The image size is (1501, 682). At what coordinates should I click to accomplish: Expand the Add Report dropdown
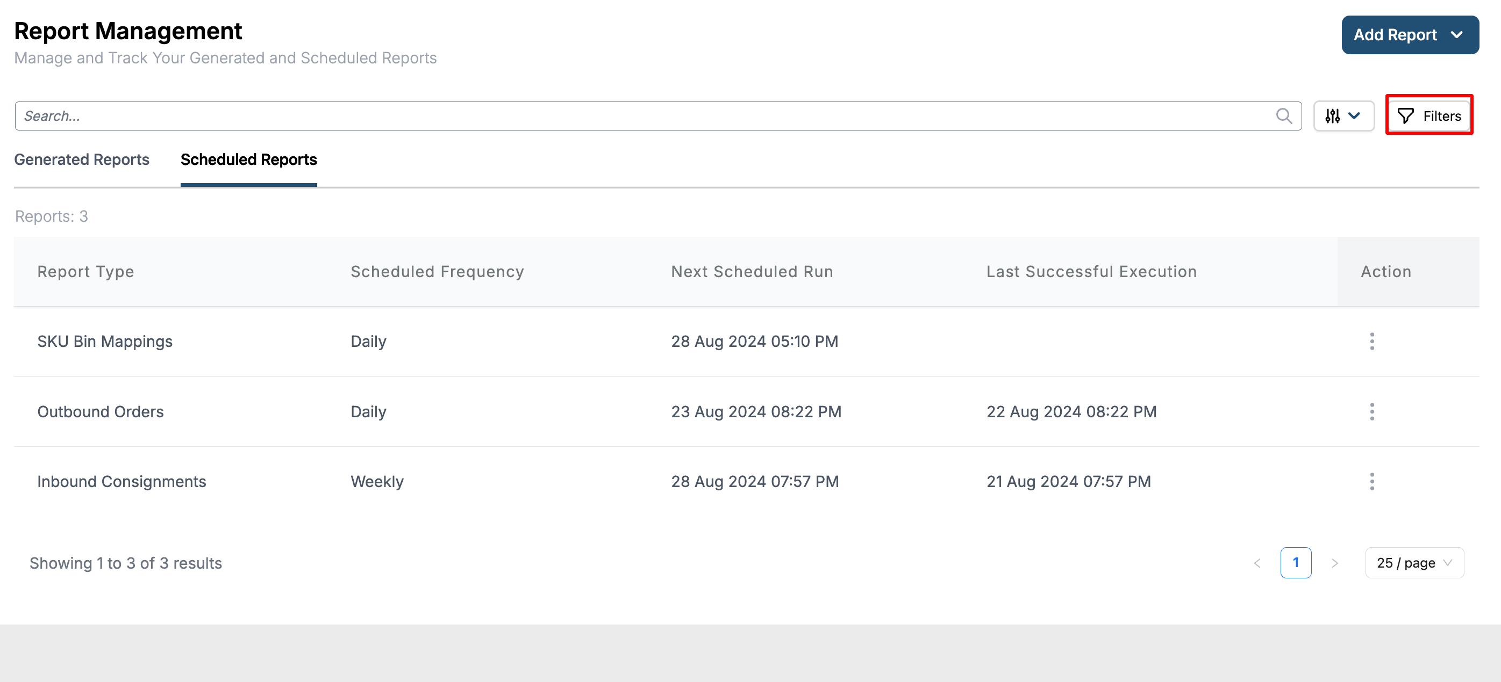1410,35
